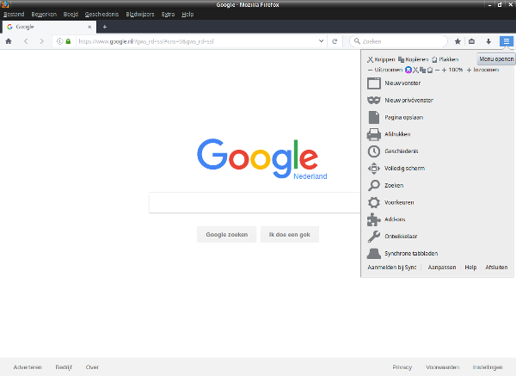Click the Ik doe een gok button
Image resolution: width=516 pixels, height=376 pixels.
290,234
